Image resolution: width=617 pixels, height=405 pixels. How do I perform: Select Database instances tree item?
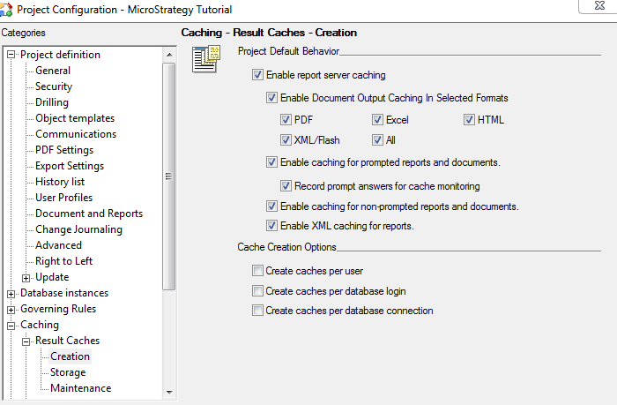pos(64,293)
